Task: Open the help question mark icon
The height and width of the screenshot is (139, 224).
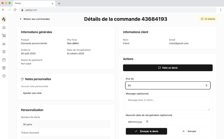Action: [4, 76]
